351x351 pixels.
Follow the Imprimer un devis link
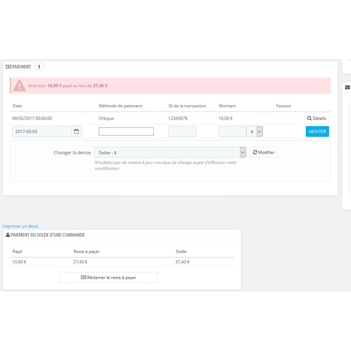(20, 226)
